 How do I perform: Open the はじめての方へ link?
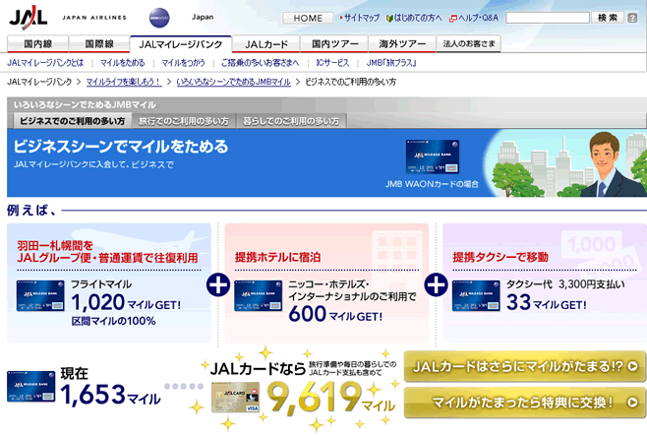tap(418, 18)
